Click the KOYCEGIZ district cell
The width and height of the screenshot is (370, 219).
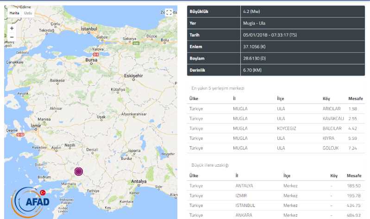pyautogui.click(x=287, y=128)
